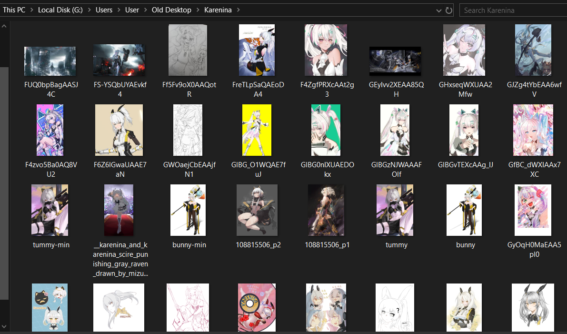The height and width of the screenshot is (334, 567).
Task: Select 108815506_p2 image thumbnail
Action: click(257, 210)
